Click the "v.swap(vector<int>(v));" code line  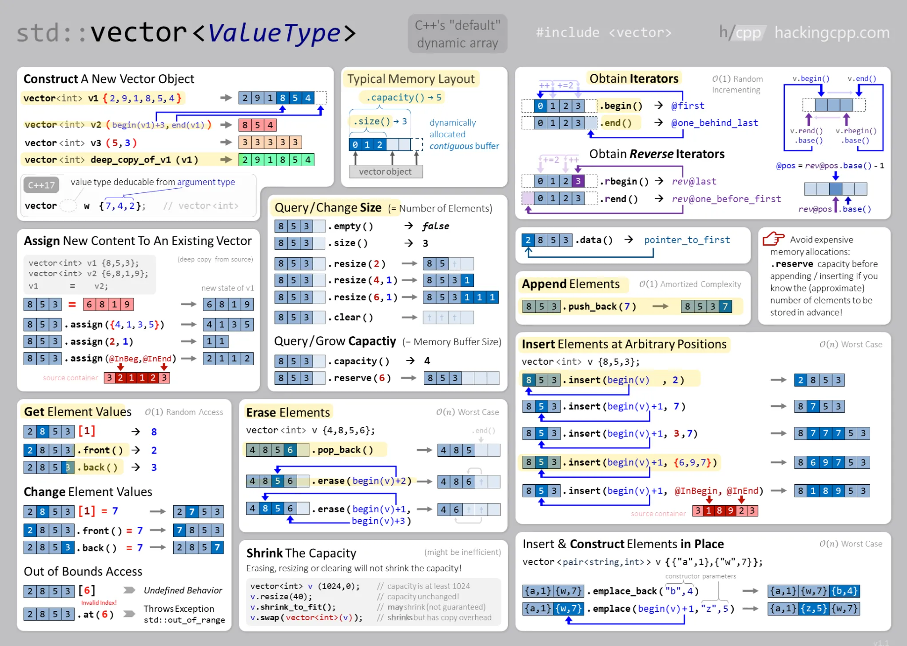306,618
